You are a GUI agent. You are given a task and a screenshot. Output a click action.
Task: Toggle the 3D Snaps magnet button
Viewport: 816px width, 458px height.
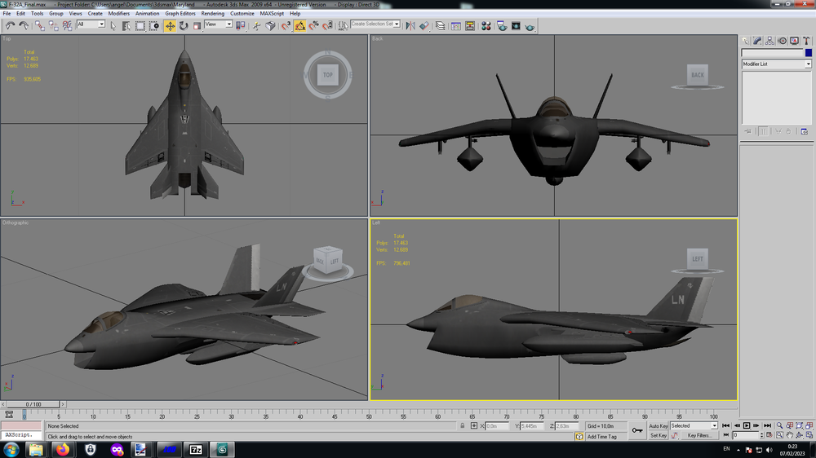coord(286,25)
